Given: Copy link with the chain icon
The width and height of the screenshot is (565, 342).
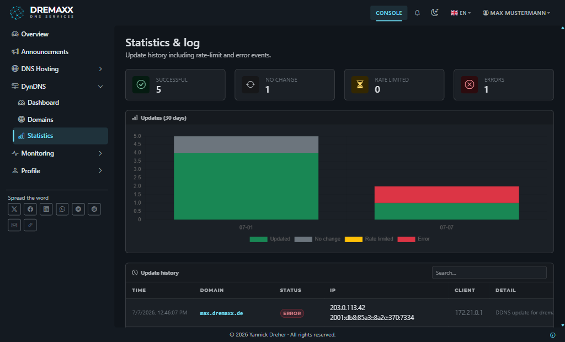Looking at the screenshot, I should pos(30,225).
